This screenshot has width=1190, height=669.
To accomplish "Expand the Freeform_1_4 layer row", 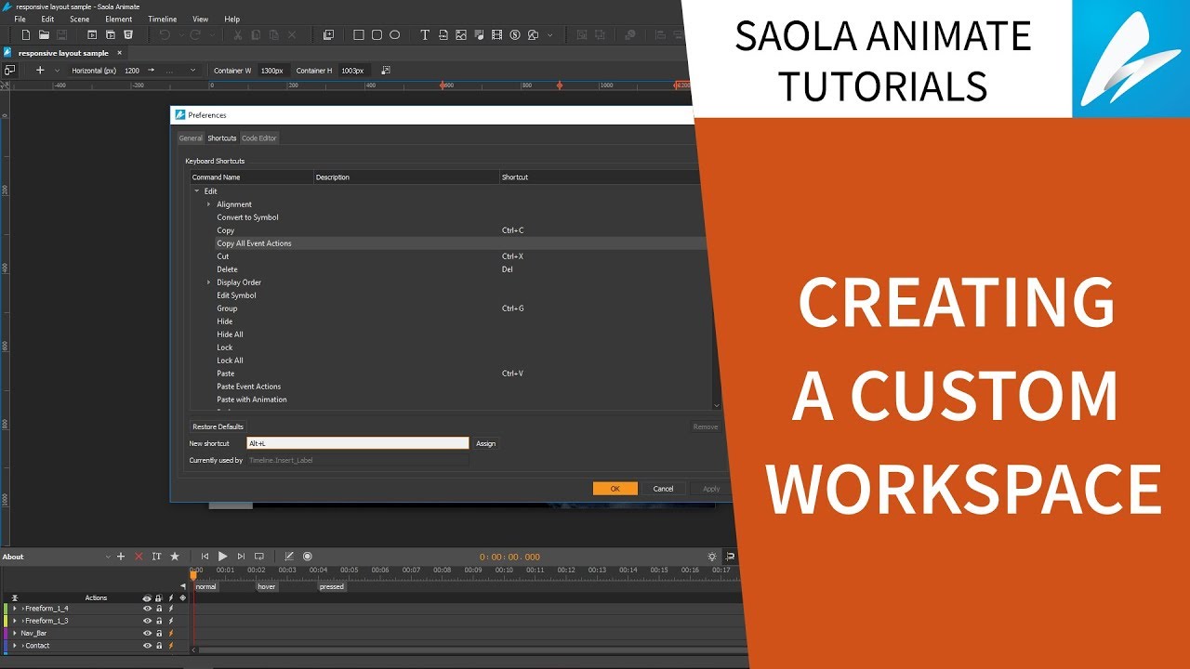I will (x=15, y=609).
